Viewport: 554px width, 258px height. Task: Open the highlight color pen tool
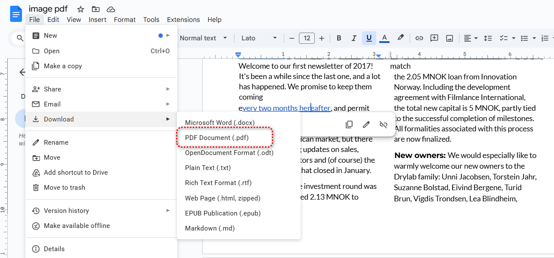coord(400,38)
